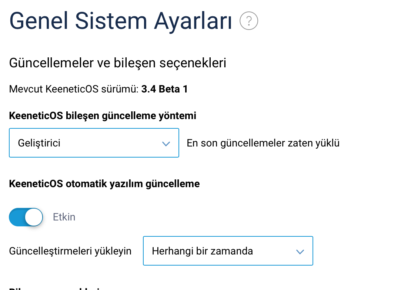Screen dimensions: 411x290
Task: Open help for Genel Sistem Ayarları
Action: [x=249, y=21]
